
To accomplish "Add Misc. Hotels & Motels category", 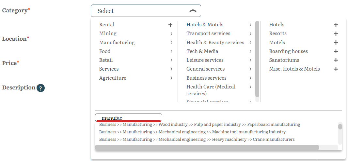I will [336, 69].
